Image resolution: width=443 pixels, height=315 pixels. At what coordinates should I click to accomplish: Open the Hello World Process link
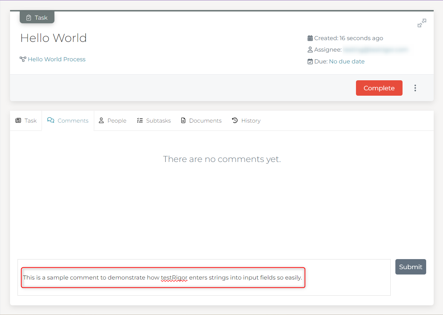click(x=57, y=59)
